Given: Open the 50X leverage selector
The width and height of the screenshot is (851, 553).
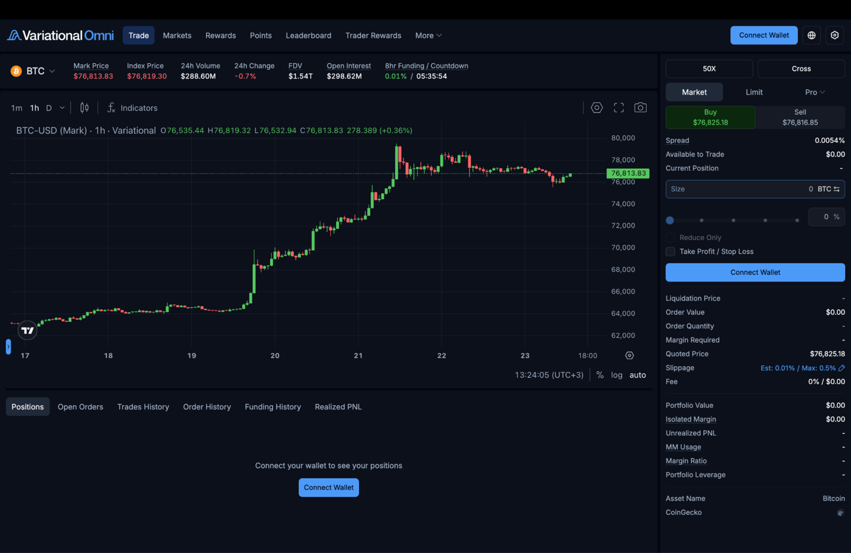Looking at the screenshot, I should click(709, 69).
